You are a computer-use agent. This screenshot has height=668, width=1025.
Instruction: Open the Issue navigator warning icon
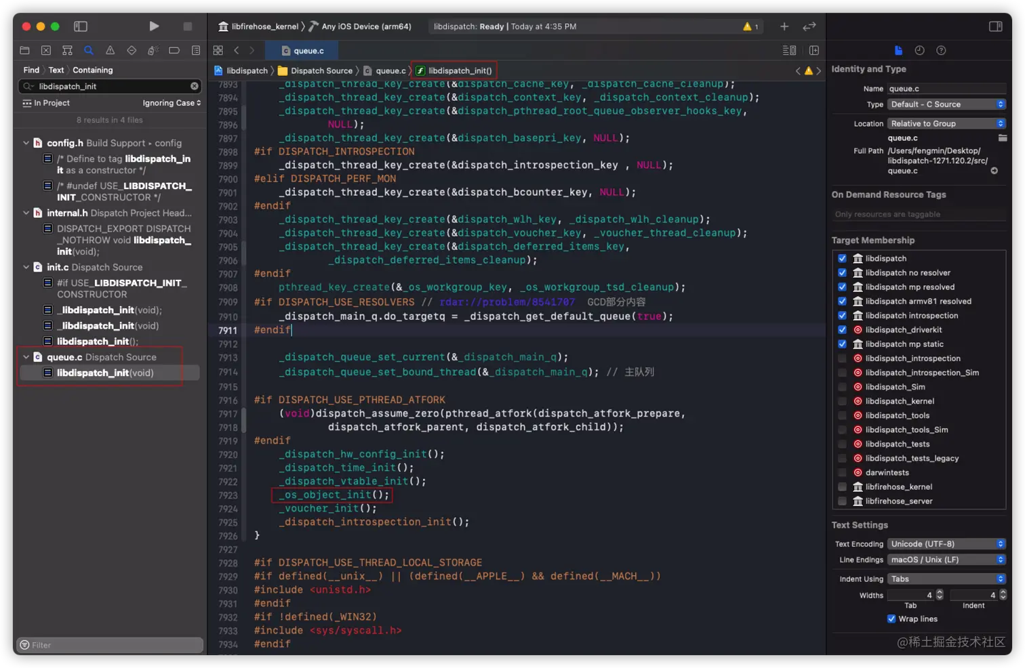click(110, 50)
